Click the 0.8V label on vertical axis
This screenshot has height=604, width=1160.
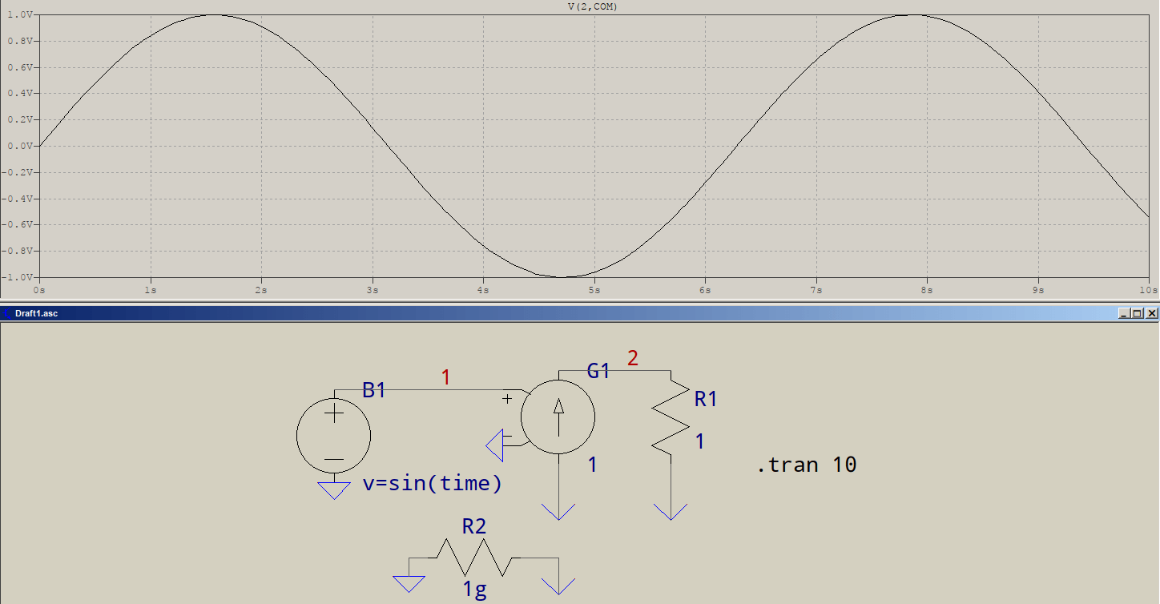point(22,42)
